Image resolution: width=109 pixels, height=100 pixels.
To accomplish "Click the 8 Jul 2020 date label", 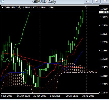I will pos(55,96).
